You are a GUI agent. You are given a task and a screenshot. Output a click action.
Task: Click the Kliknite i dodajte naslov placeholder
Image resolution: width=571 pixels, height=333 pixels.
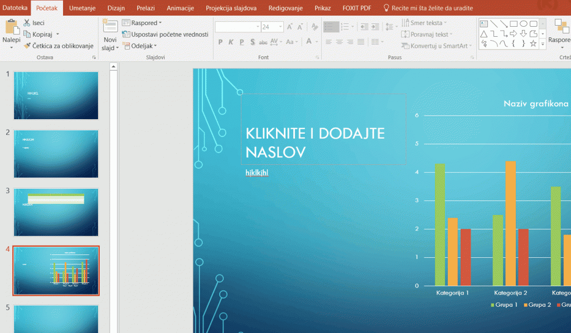[x=323, y=129]
